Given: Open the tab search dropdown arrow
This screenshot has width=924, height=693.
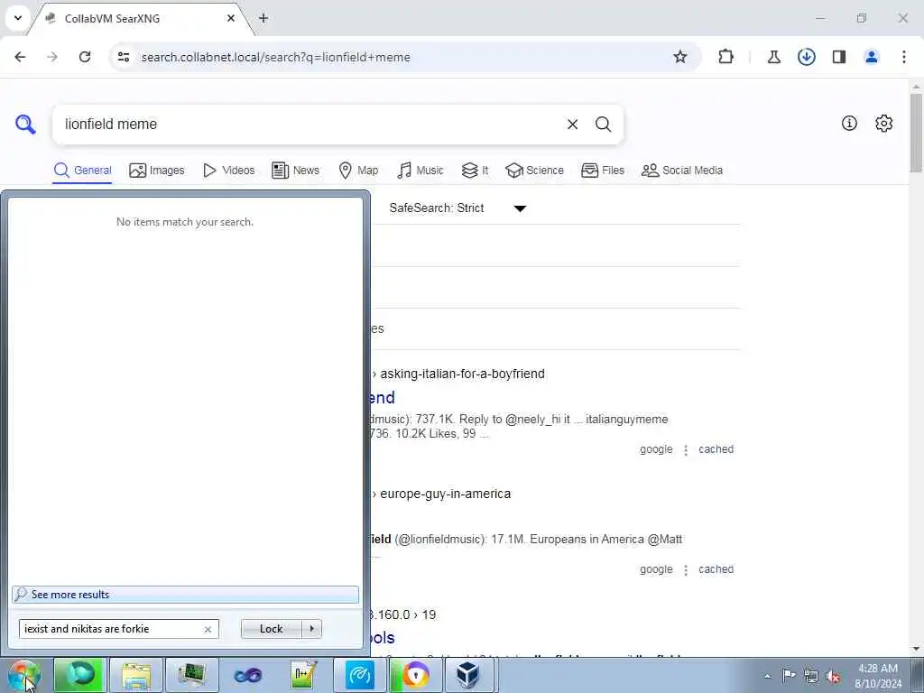Looking at the screenshot, I should click(x=18, y=18).
